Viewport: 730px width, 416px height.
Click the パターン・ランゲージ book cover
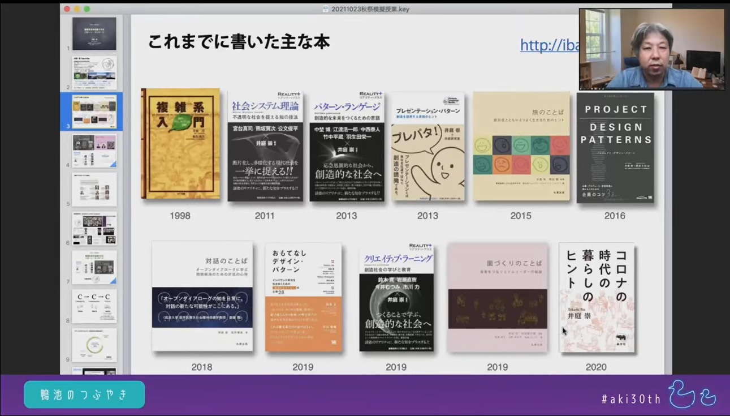tap(347, 146)
